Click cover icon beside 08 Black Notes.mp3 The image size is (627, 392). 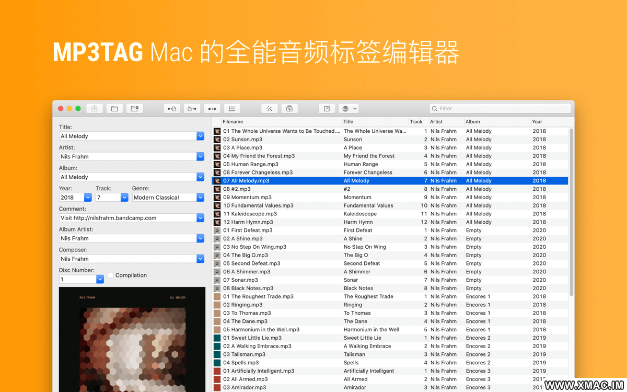click(x=217, y=288)
